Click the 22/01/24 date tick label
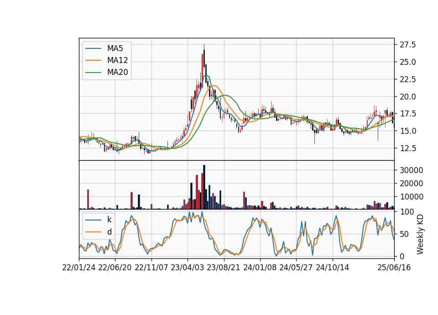 tap(79, 268)
